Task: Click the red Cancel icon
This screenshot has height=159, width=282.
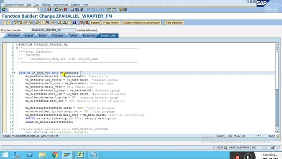Action: coord(65,9)
